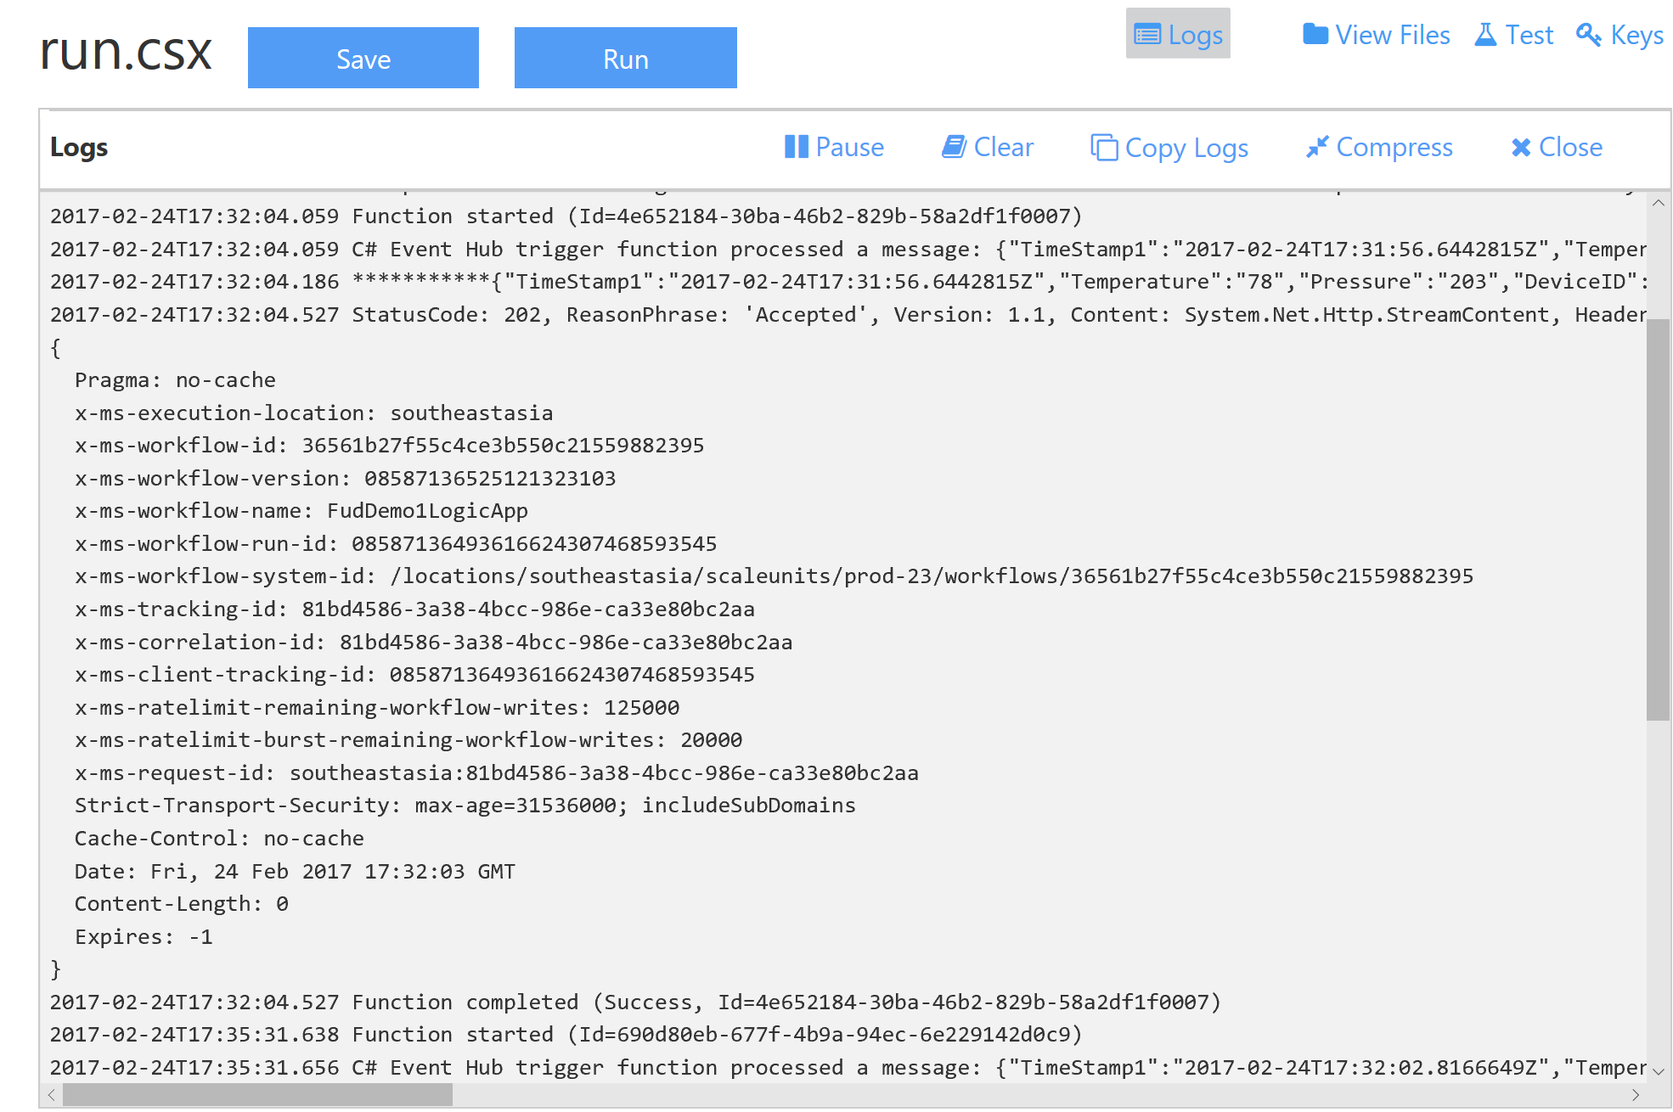Click the Logs panel icon
This screenshot has height=1112, width=1673.
click(x=1144, y=35)
